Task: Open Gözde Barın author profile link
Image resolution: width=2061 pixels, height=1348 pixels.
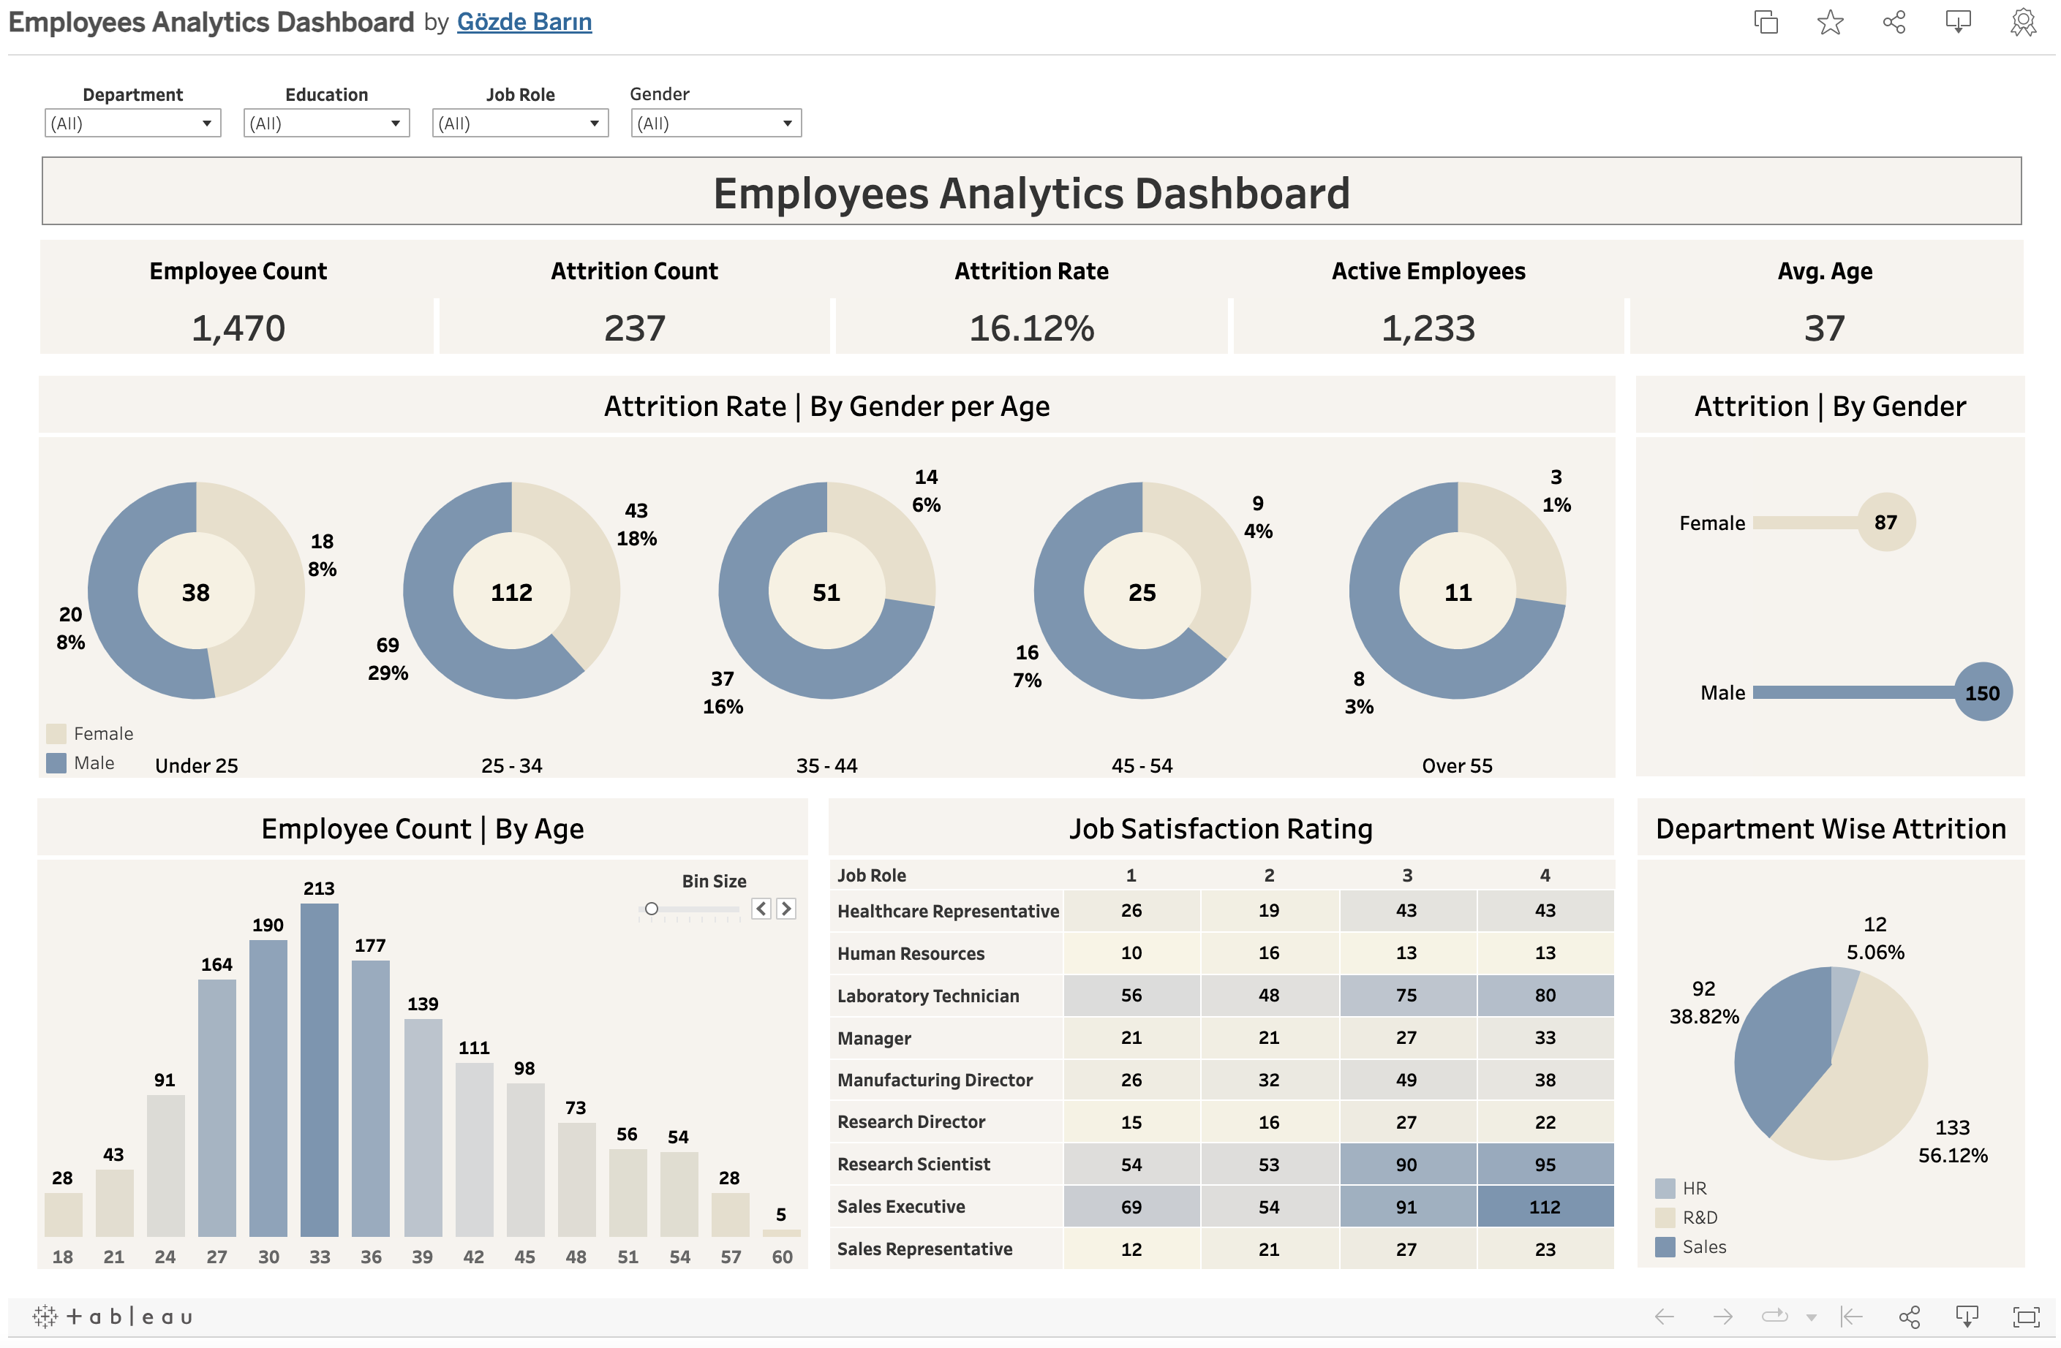Action: 525,22
